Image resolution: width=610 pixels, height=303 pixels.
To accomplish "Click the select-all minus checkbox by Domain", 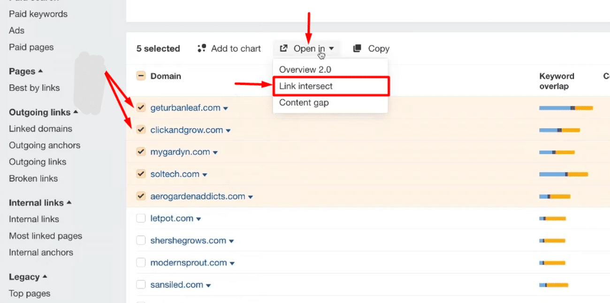I will click(141, 76).
